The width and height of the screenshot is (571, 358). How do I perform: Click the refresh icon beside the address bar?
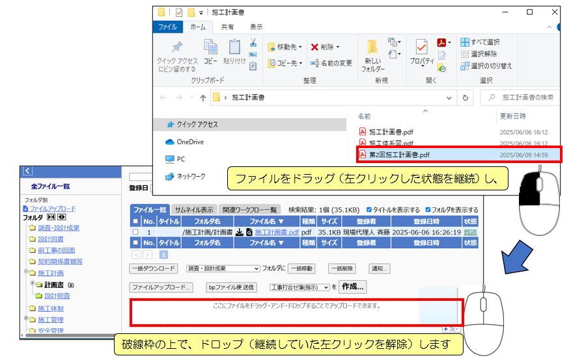pos(466,97)
